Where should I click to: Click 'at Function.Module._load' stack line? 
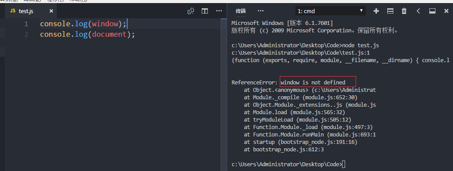click(309, 128)
